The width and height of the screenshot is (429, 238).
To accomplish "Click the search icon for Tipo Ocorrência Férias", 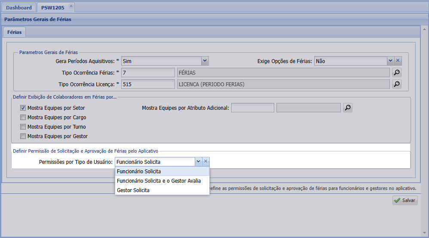I will coord(397,72).
